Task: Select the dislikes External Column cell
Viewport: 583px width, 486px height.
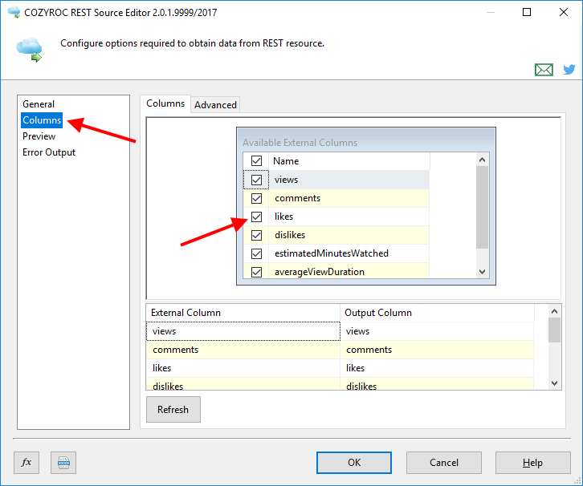Action: (243, 384)
